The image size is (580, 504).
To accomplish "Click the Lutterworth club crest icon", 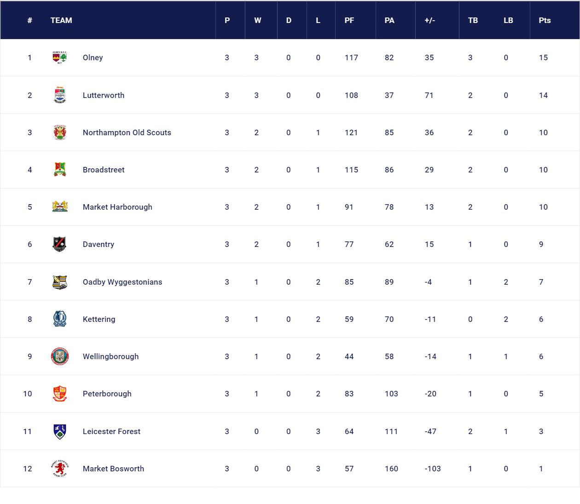I will (60, 95).
